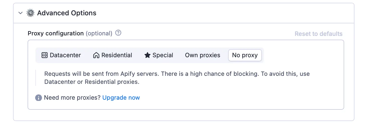The height and width of the screenshot is (124, 367).
Task: Collapse the Advanced Options section chevron
Action: [x=21, y=13]
